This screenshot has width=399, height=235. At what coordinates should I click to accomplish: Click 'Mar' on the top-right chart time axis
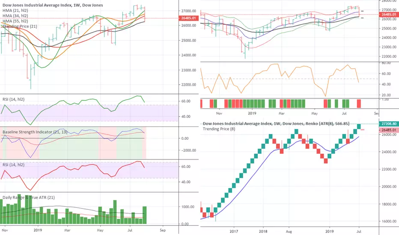tap(281, 113)
